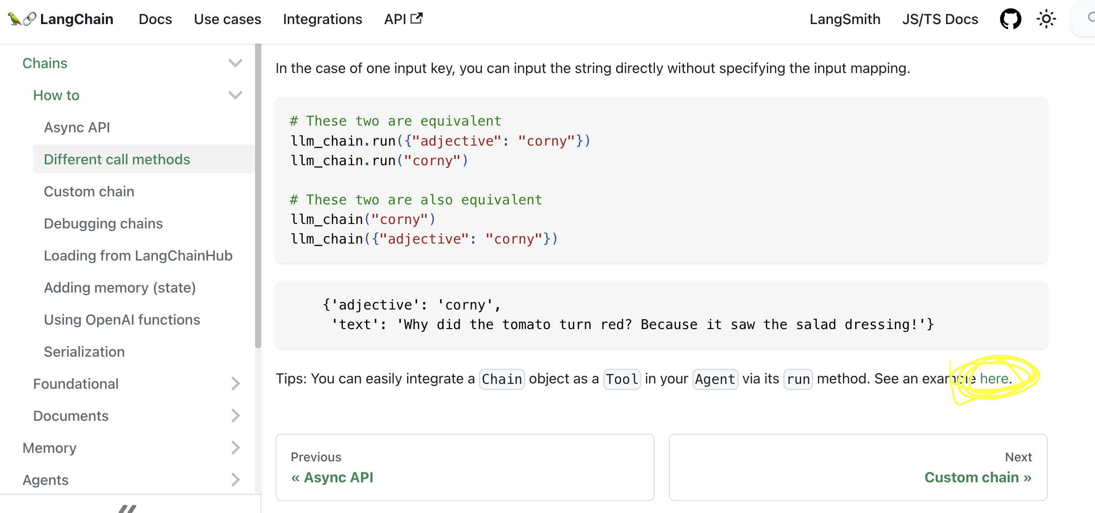Open the GitHub repository icon
Screen dimensions: 1095x513
(1010, 19)
